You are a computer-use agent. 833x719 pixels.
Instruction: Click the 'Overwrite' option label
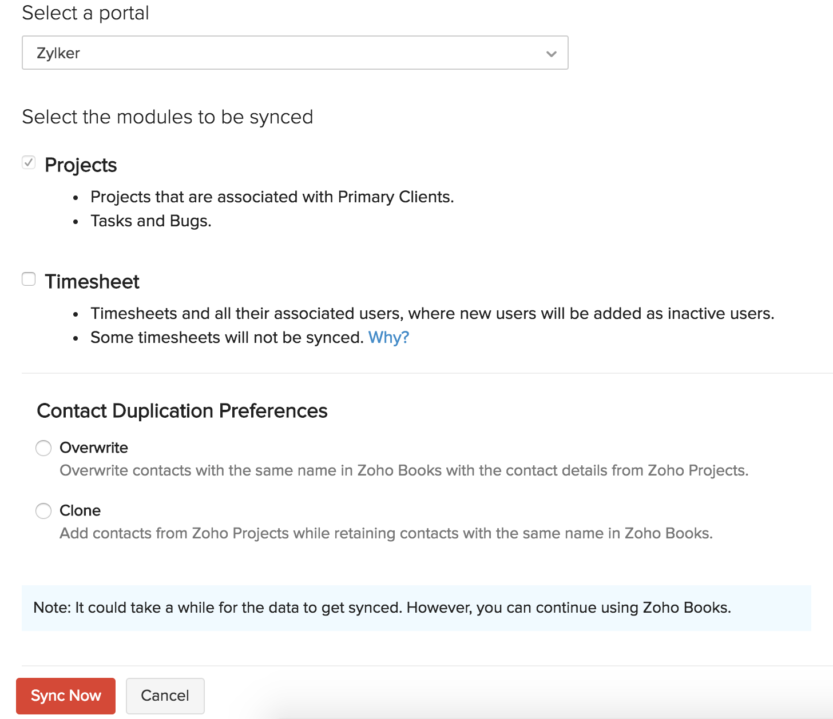coord(94,448)
